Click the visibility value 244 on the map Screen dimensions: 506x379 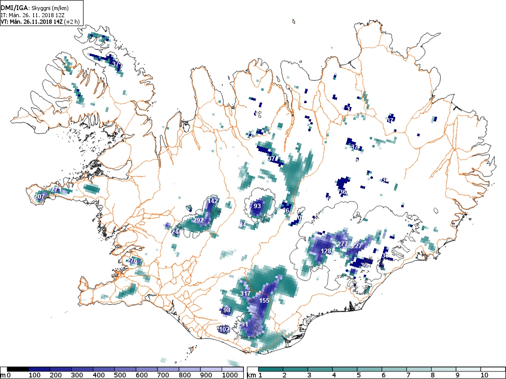point(176,232)
